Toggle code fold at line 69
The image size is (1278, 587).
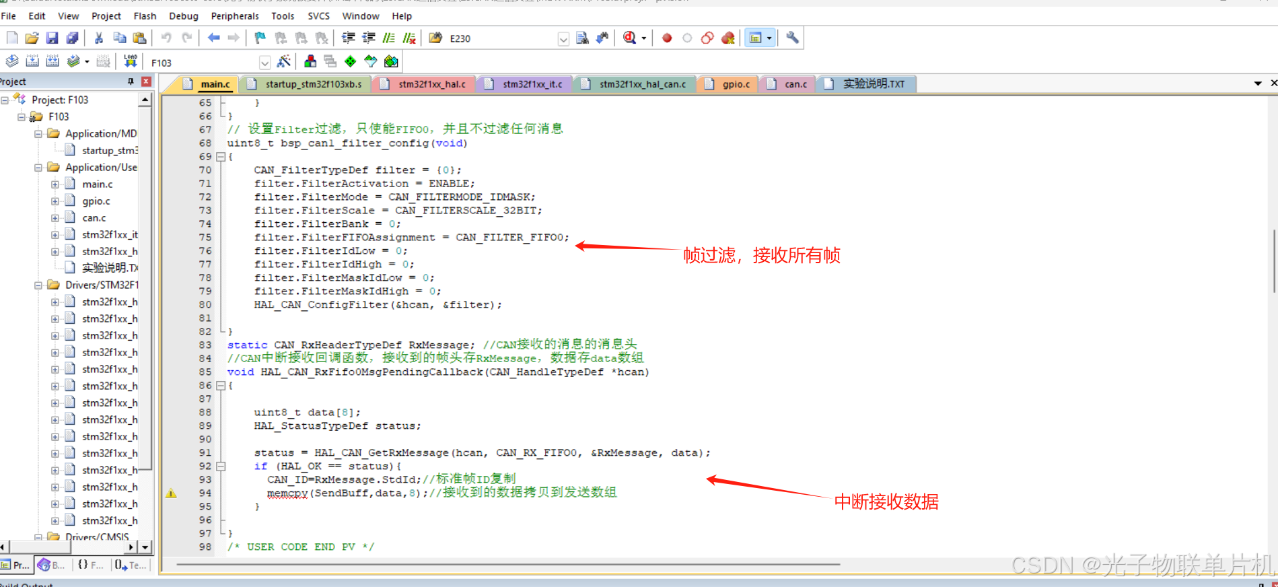[x=220, y=156]
